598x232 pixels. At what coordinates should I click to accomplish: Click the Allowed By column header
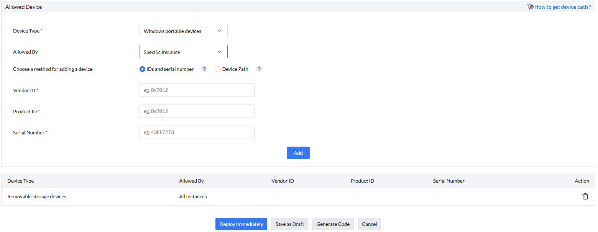pyautogui.click(x=191, y=181)
